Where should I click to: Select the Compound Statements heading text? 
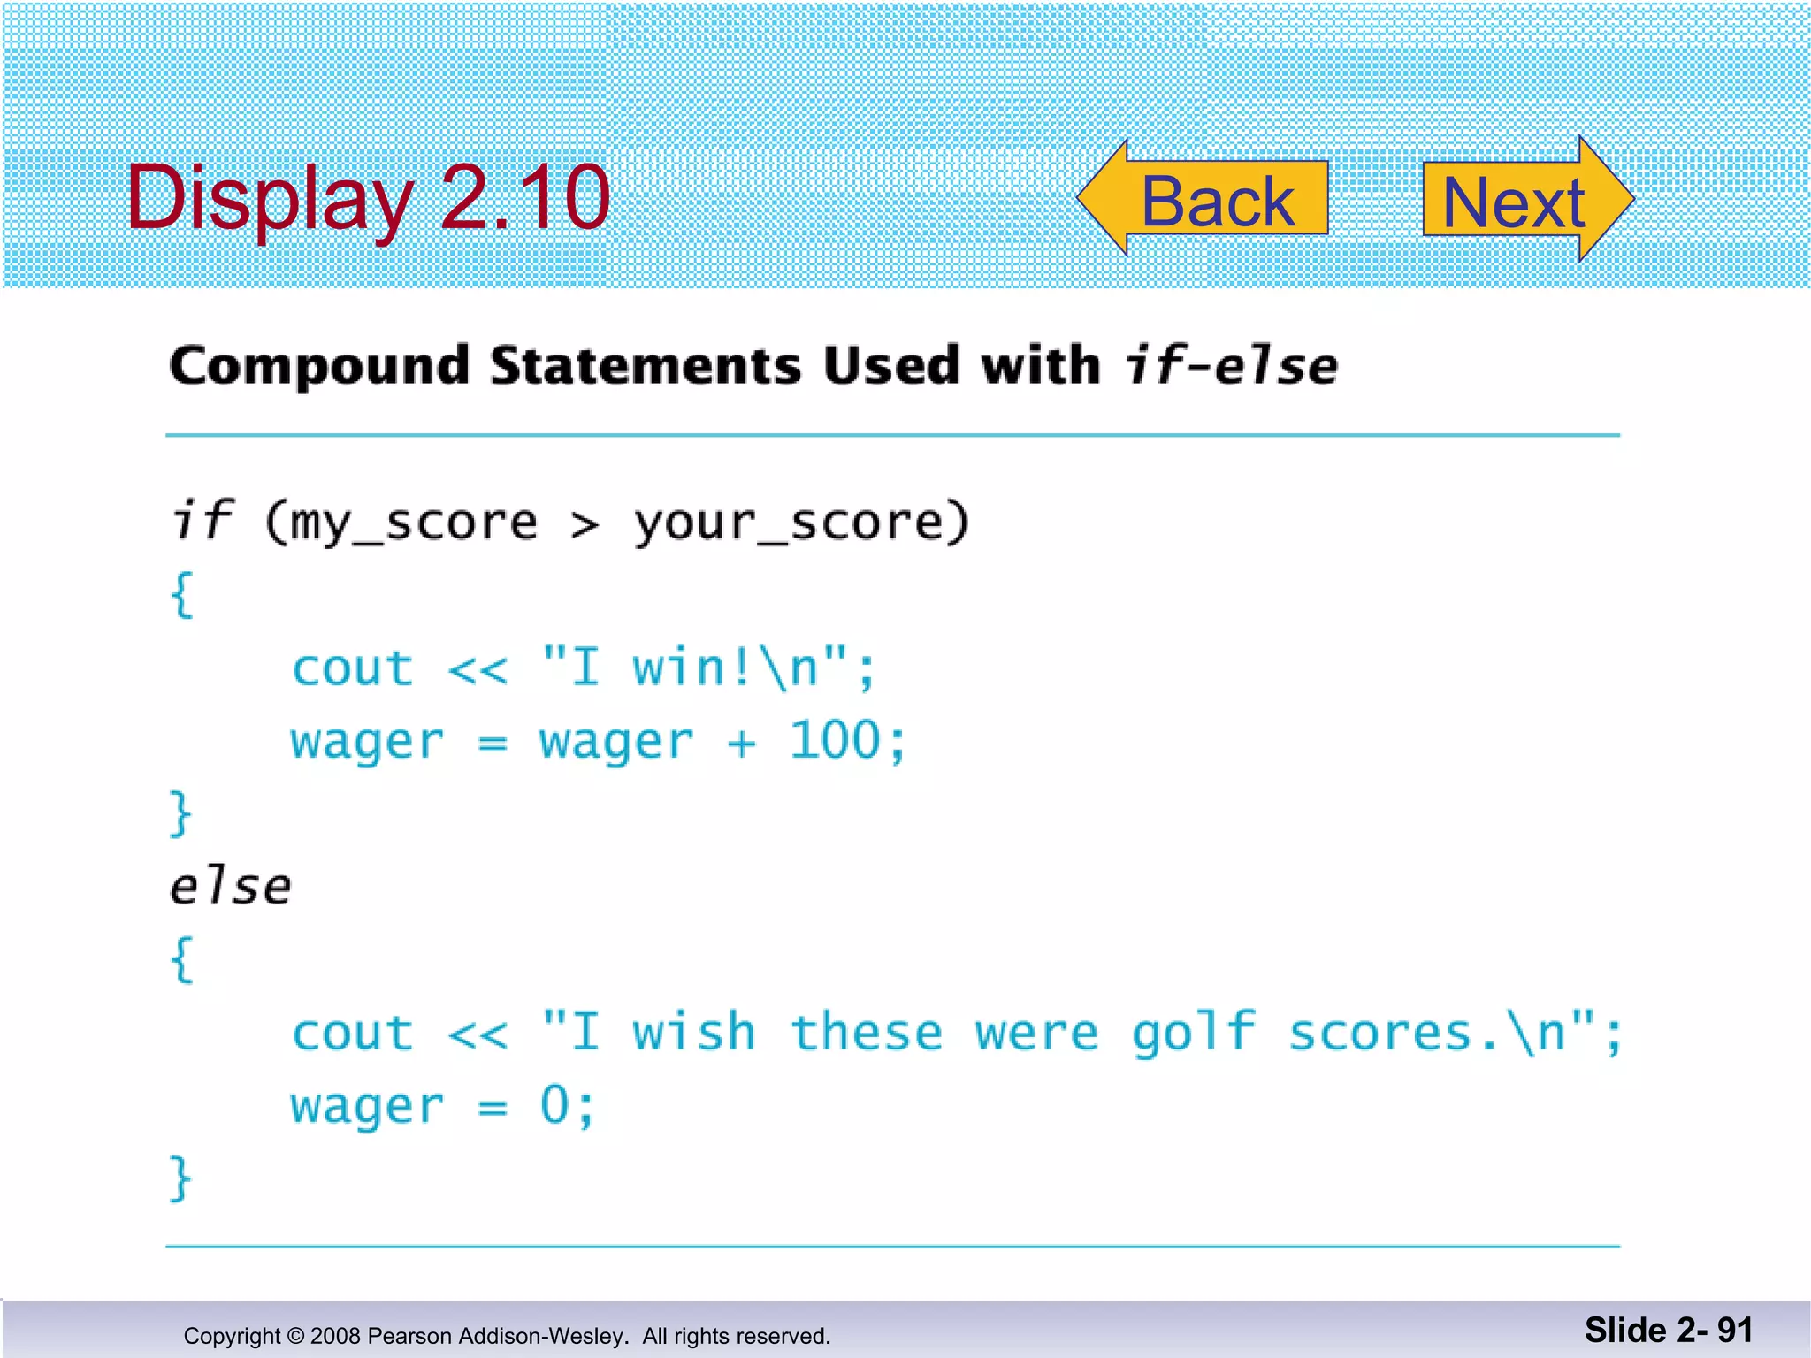pyautogui.click(x=752, y=366)
